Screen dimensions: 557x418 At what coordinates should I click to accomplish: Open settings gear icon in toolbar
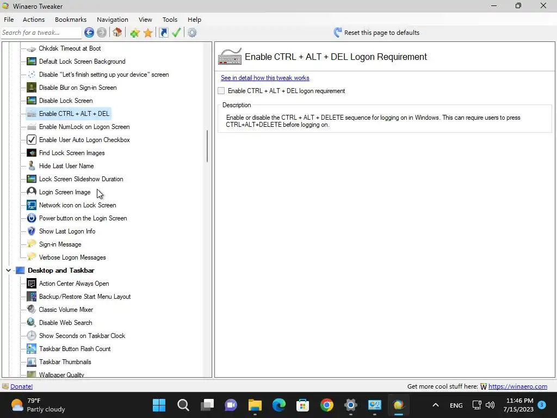(192, 33)
